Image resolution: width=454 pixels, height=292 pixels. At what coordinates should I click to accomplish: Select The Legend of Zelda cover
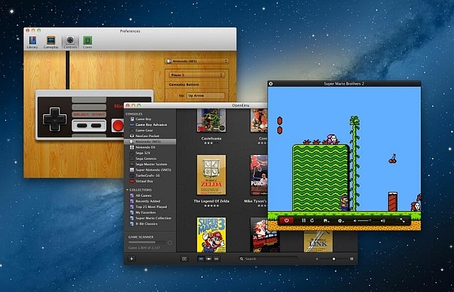(211, 175)
